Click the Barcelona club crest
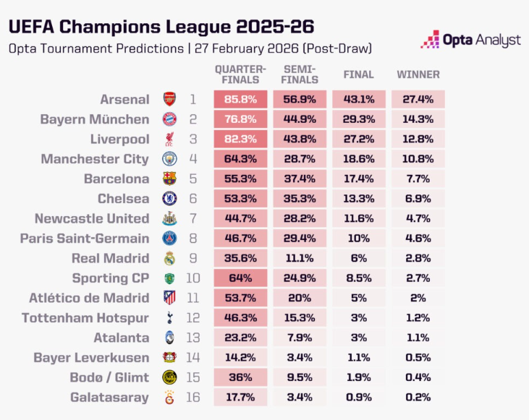This screenshot has width=529, height=420. point(169,179)
